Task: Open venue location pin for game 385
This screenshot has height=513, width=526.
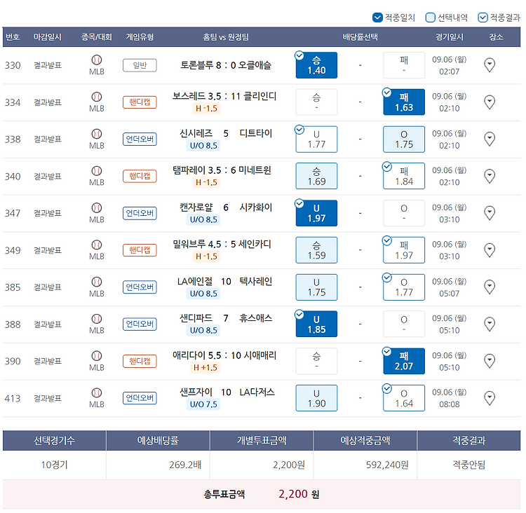Action: pos(490,287)
